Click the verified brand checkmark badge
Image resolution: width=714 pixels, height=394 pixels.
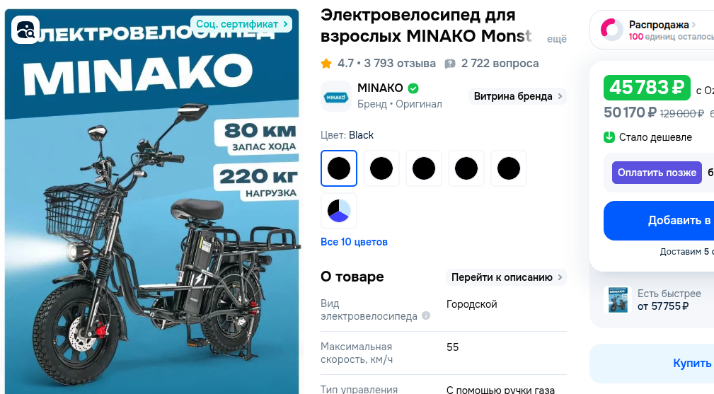point(413,88)
